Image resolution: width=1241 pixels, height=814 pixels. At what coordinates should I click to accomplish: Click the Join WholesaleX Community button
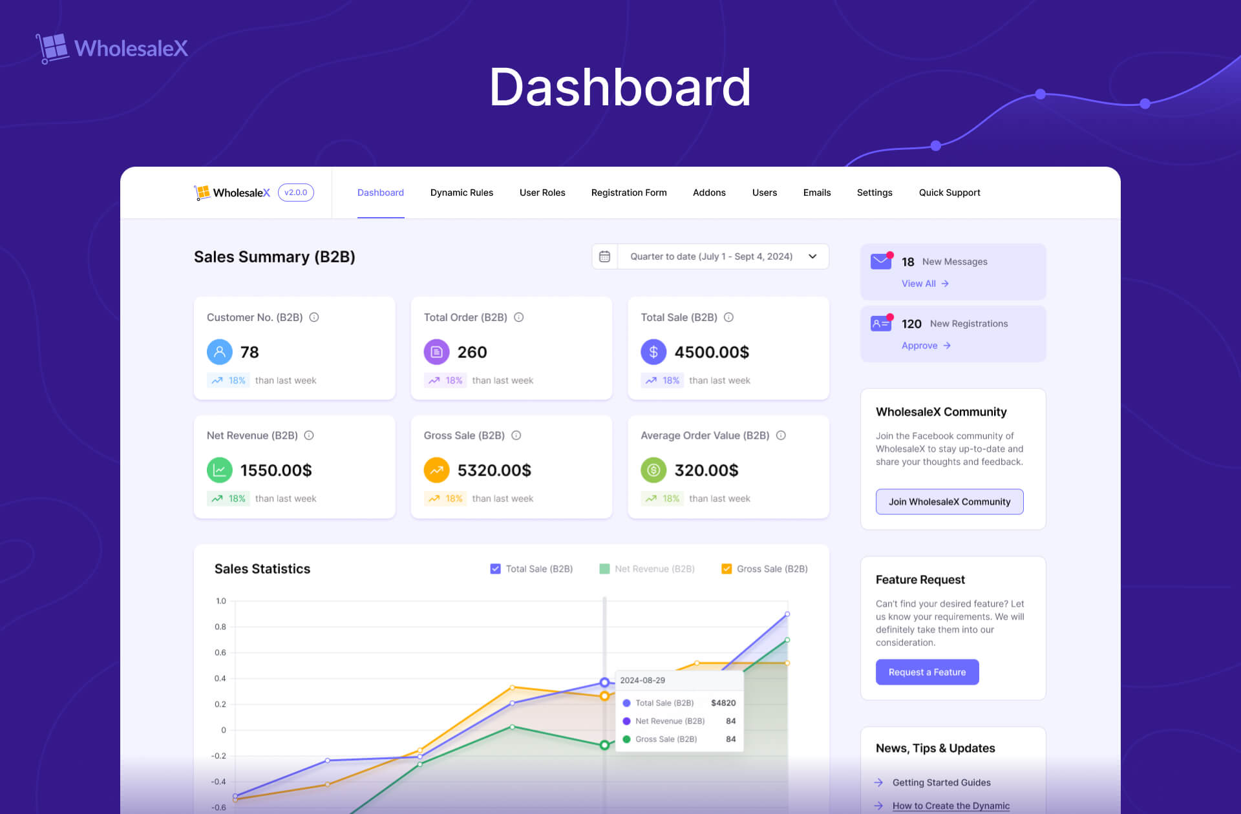tap(948, 501)
